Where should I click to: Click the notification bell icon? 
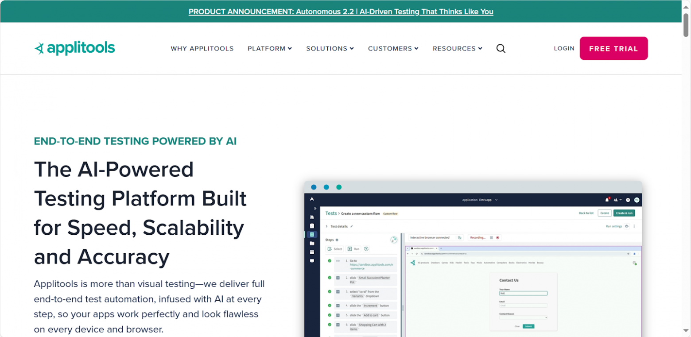click(607, 200)
